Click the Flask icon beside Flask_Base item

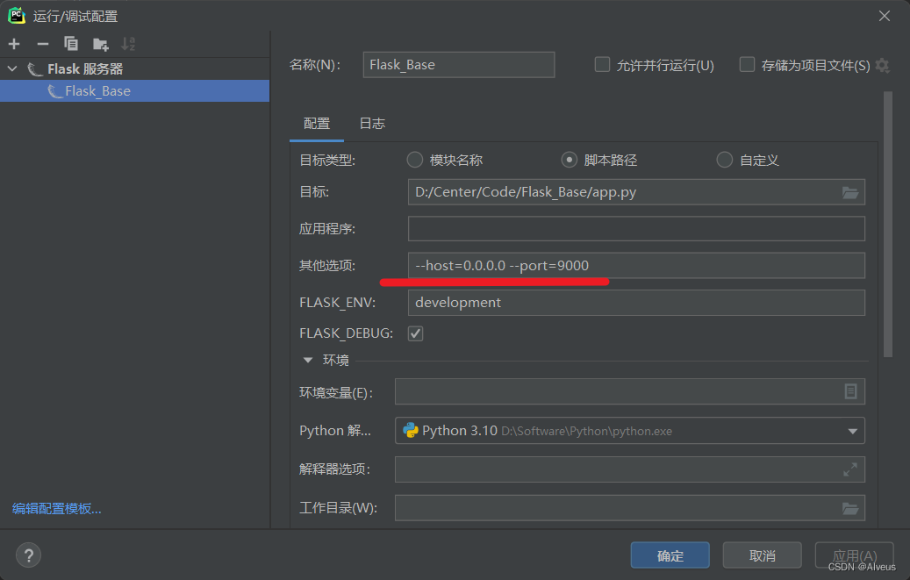click(x=55, y=91)
